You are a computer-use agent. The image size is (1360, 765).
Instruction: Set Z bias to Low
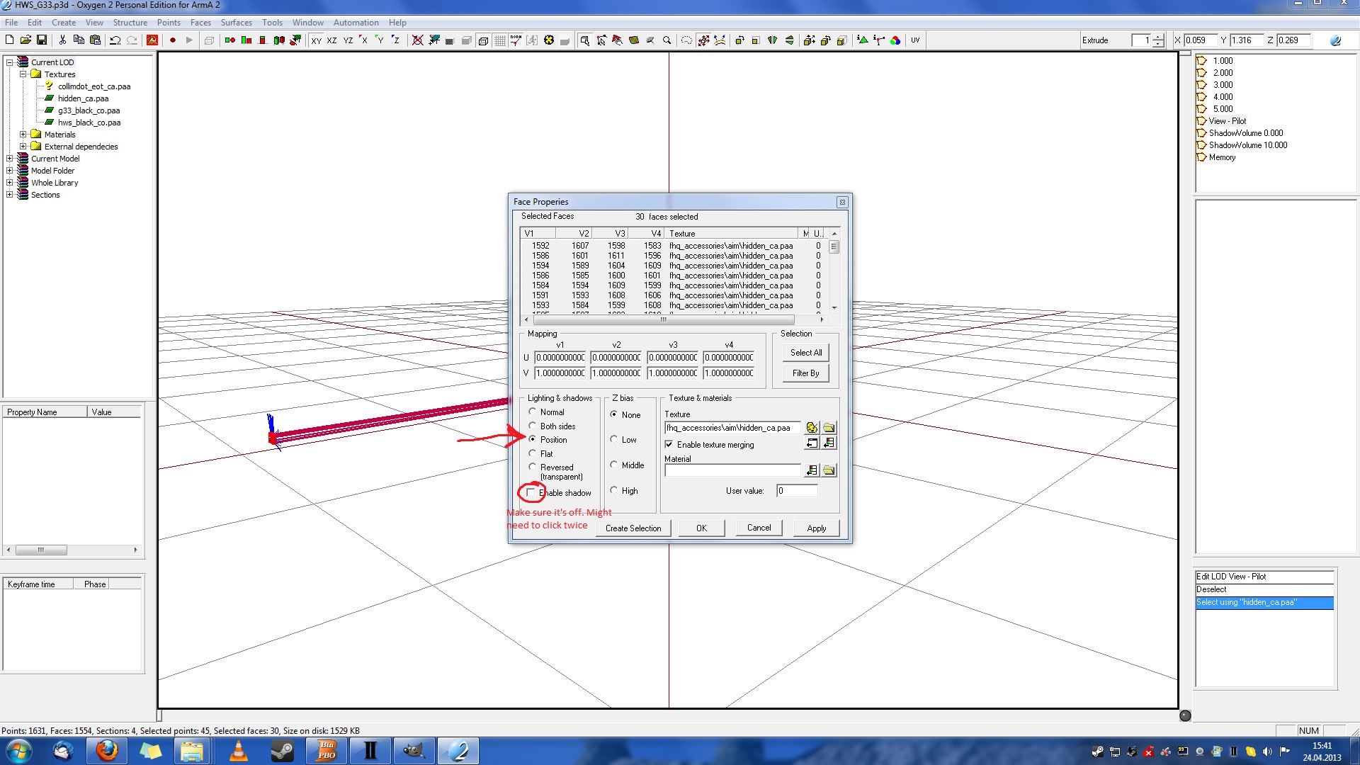coord(613,439)
